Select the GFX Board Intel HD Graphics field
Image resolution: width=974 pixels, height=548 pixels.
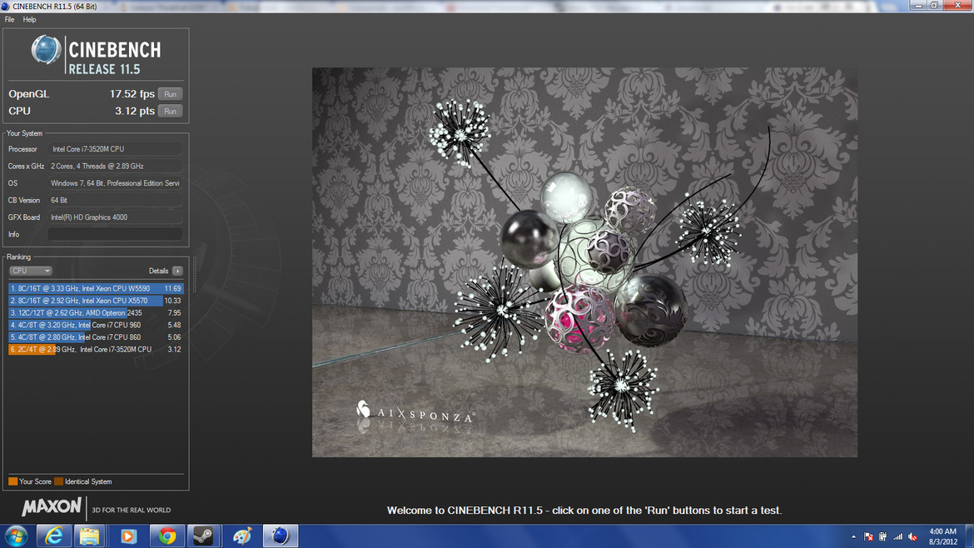[116, 217]
